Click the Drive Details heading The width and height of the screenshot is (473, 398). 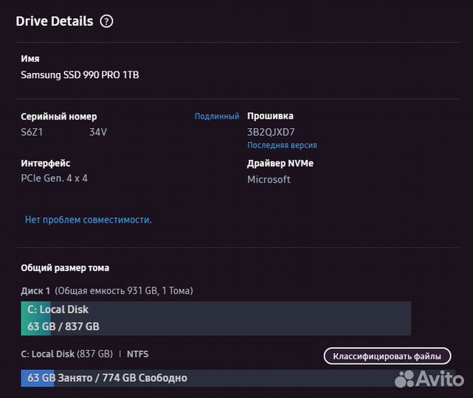55,21
